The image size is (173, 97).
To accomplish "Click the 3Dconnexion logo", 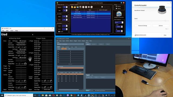I will 140,35.
